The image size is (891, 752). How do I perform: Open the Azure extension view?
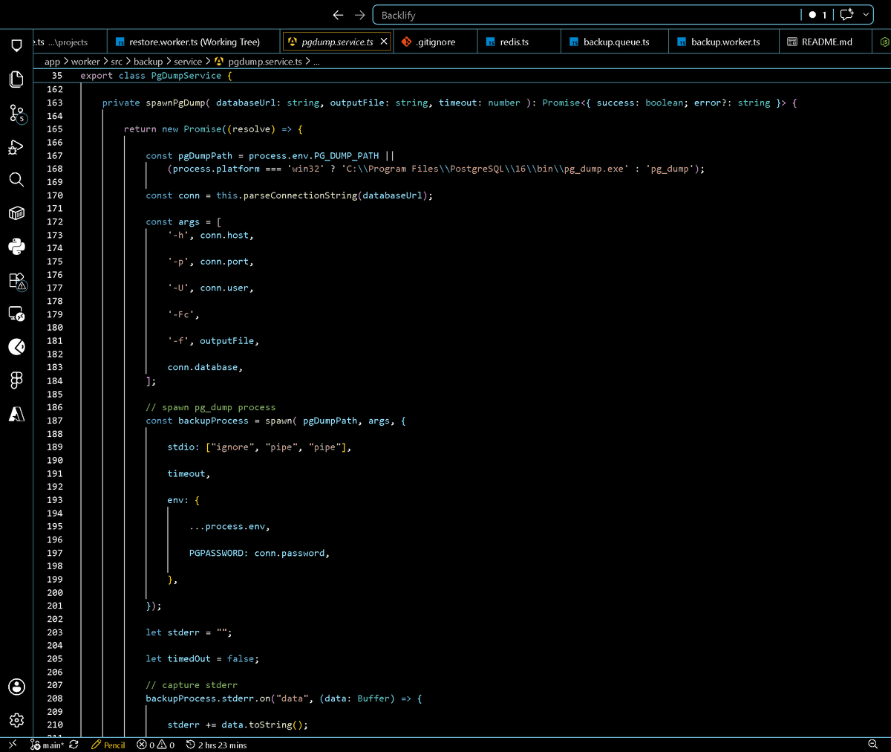pos(16,413)
